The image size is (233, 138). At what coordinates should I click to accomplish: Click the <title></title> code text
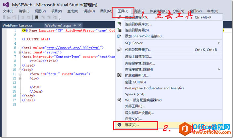coord(44,61)
